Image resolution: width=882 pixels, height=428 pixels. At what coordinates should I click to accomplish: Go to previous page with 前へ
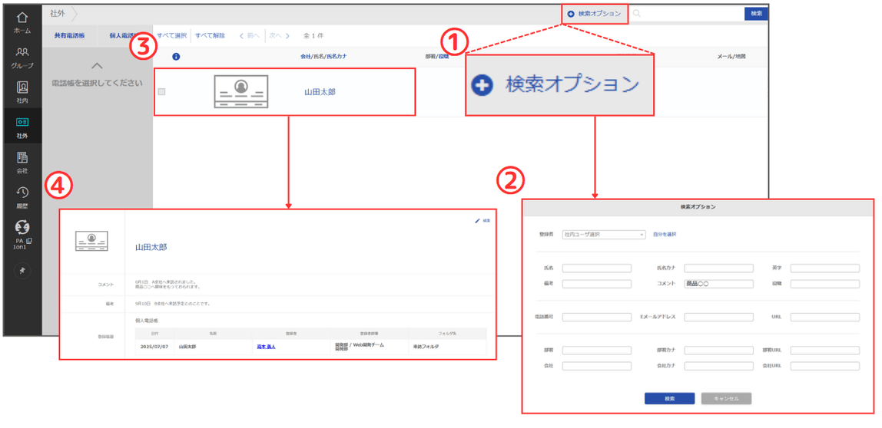[x=249, y=35]
